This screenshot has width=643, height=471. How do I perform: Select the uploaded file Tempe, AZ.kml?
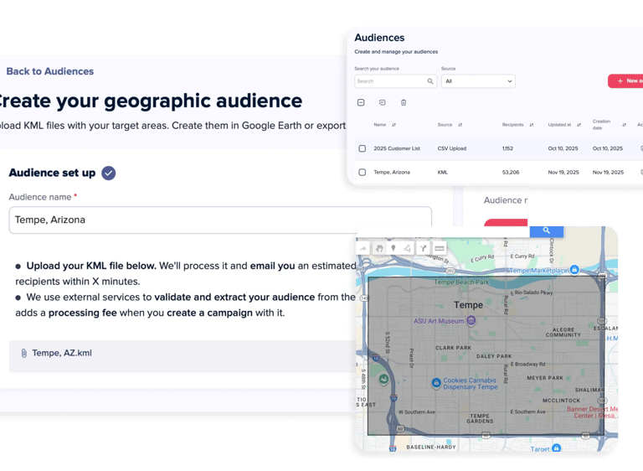62,353
